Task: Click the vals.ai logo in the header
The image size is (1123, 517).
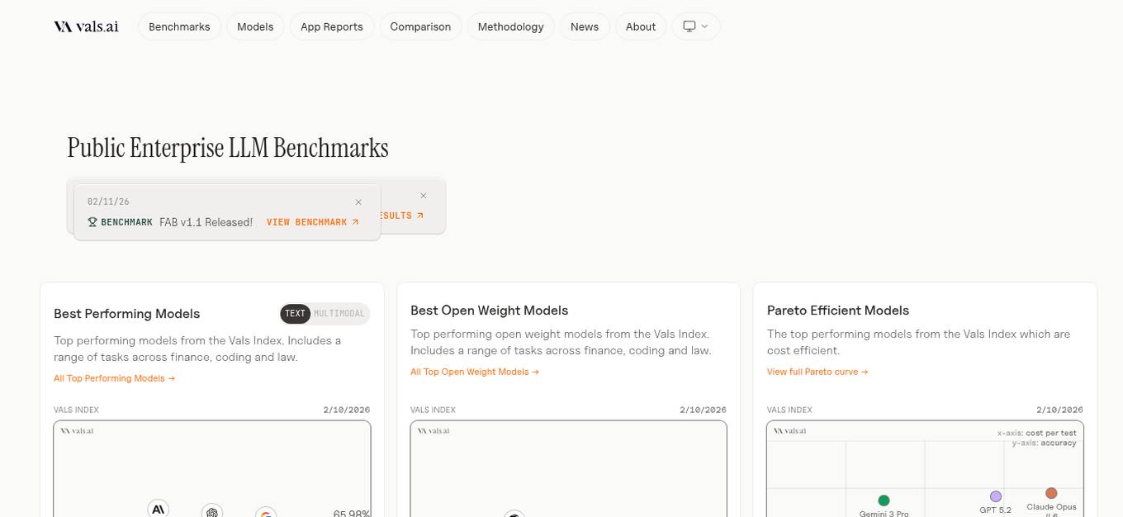Action: tap(86, 26)
